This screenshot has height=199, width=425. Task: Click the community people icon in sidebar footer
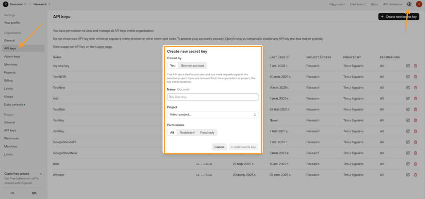(34, 193)
